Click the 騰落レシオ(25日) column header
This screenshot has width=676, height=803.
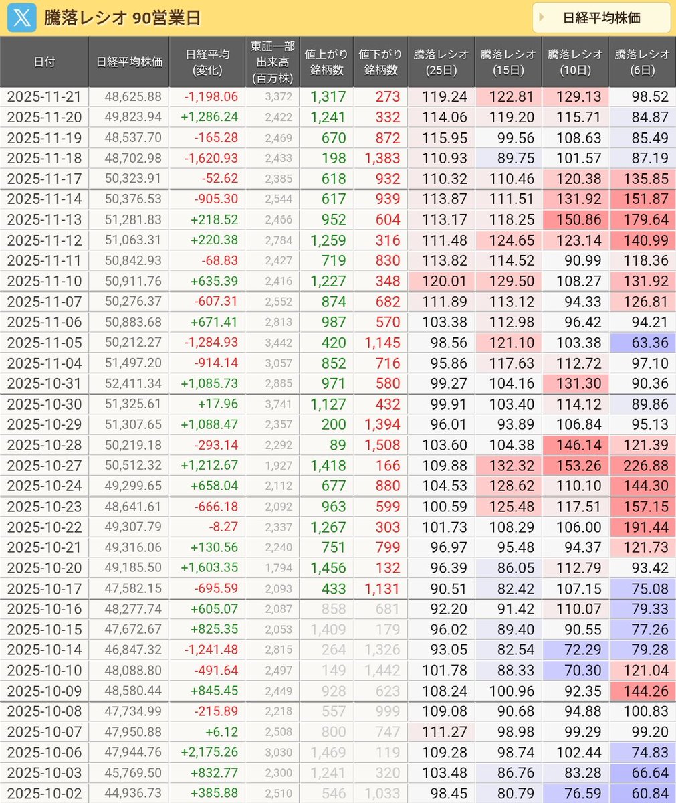(x=441, y=62)
